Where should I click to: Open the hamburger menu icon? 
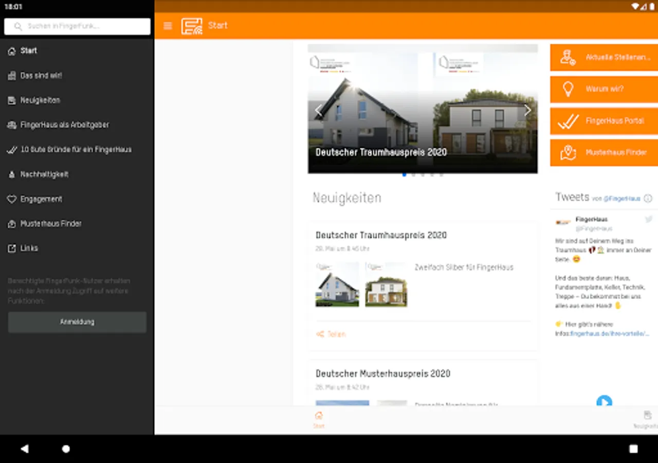(x=168, y=26)
